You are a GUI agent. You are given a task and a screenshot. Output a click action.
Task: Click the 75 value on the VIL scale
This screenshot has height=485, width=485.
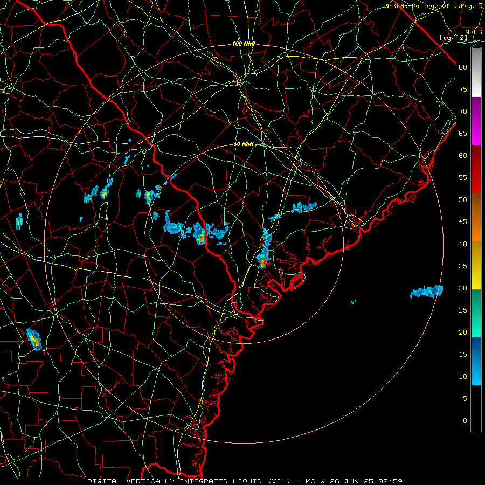(463, 89)
